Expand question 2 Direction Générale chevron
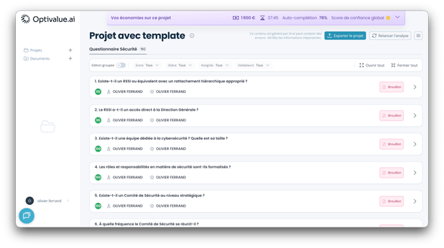The image size is (444, 248). [415, 115]
